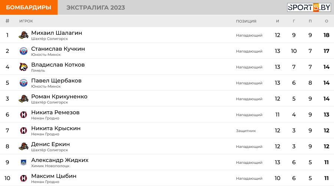The height and width of the screenshot is (186, 334).
Task: Sort by goals column Г
Action: pos(294,21)
